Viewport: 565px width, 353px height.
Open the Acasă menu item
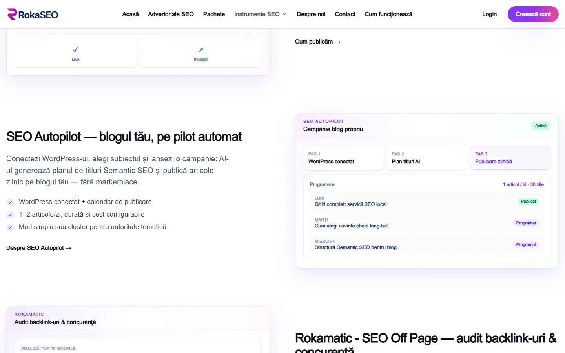[130, 14]
